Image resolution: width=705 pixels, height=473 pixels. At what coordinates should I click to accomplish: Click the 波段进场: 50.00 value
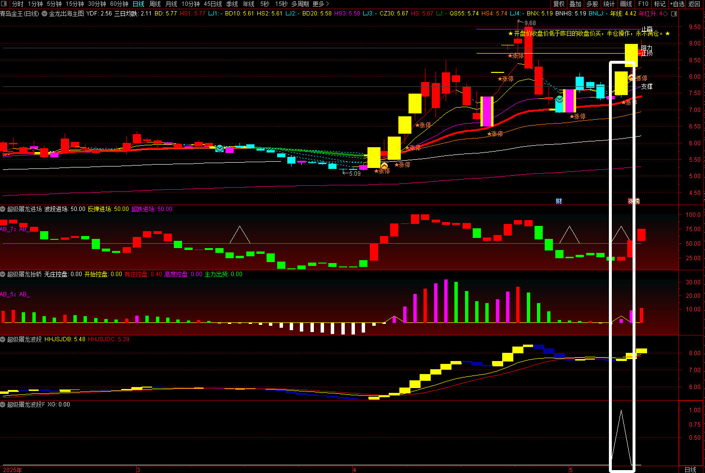65,209
